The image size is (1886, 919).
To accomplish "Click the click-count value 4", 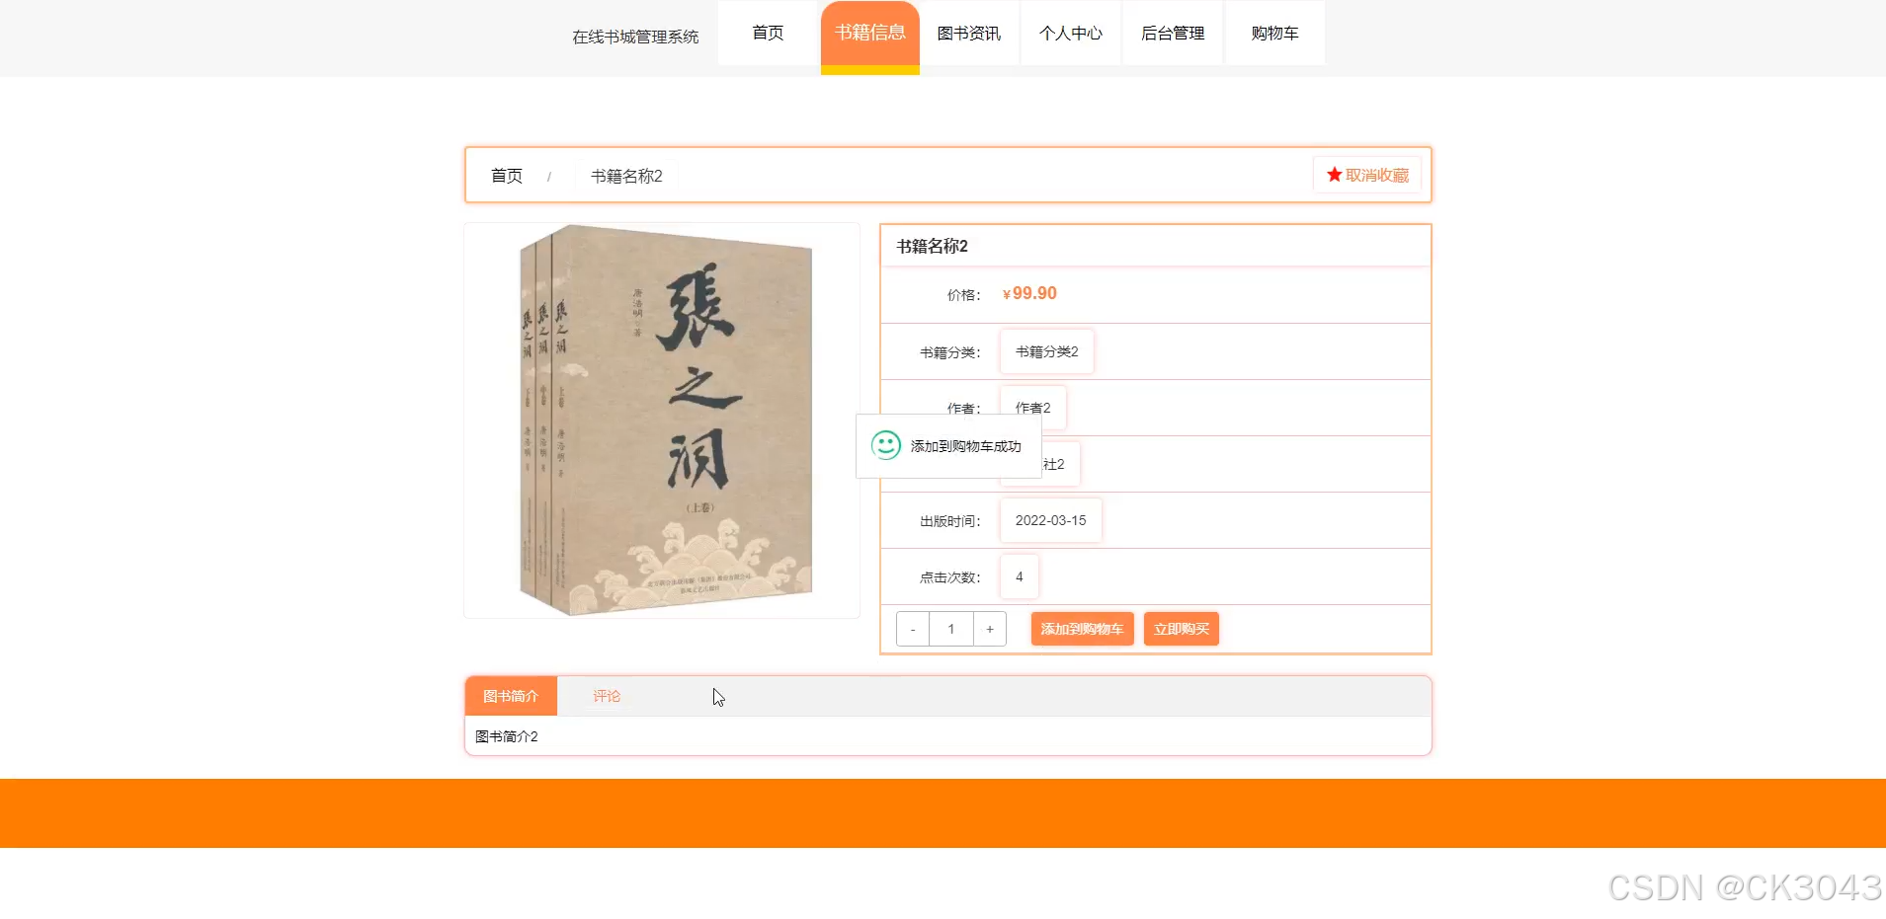I will pyautogui.click(x=1020, y=576).
